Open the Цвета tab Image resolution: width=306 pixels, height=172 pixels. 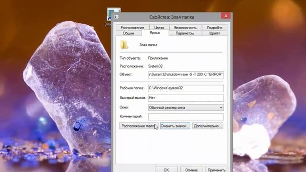(x=159, y=28)
